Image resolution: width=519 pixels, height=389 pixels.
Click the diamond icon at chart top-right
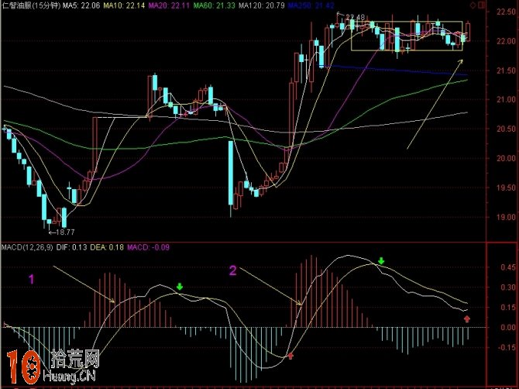coord(473,5)
